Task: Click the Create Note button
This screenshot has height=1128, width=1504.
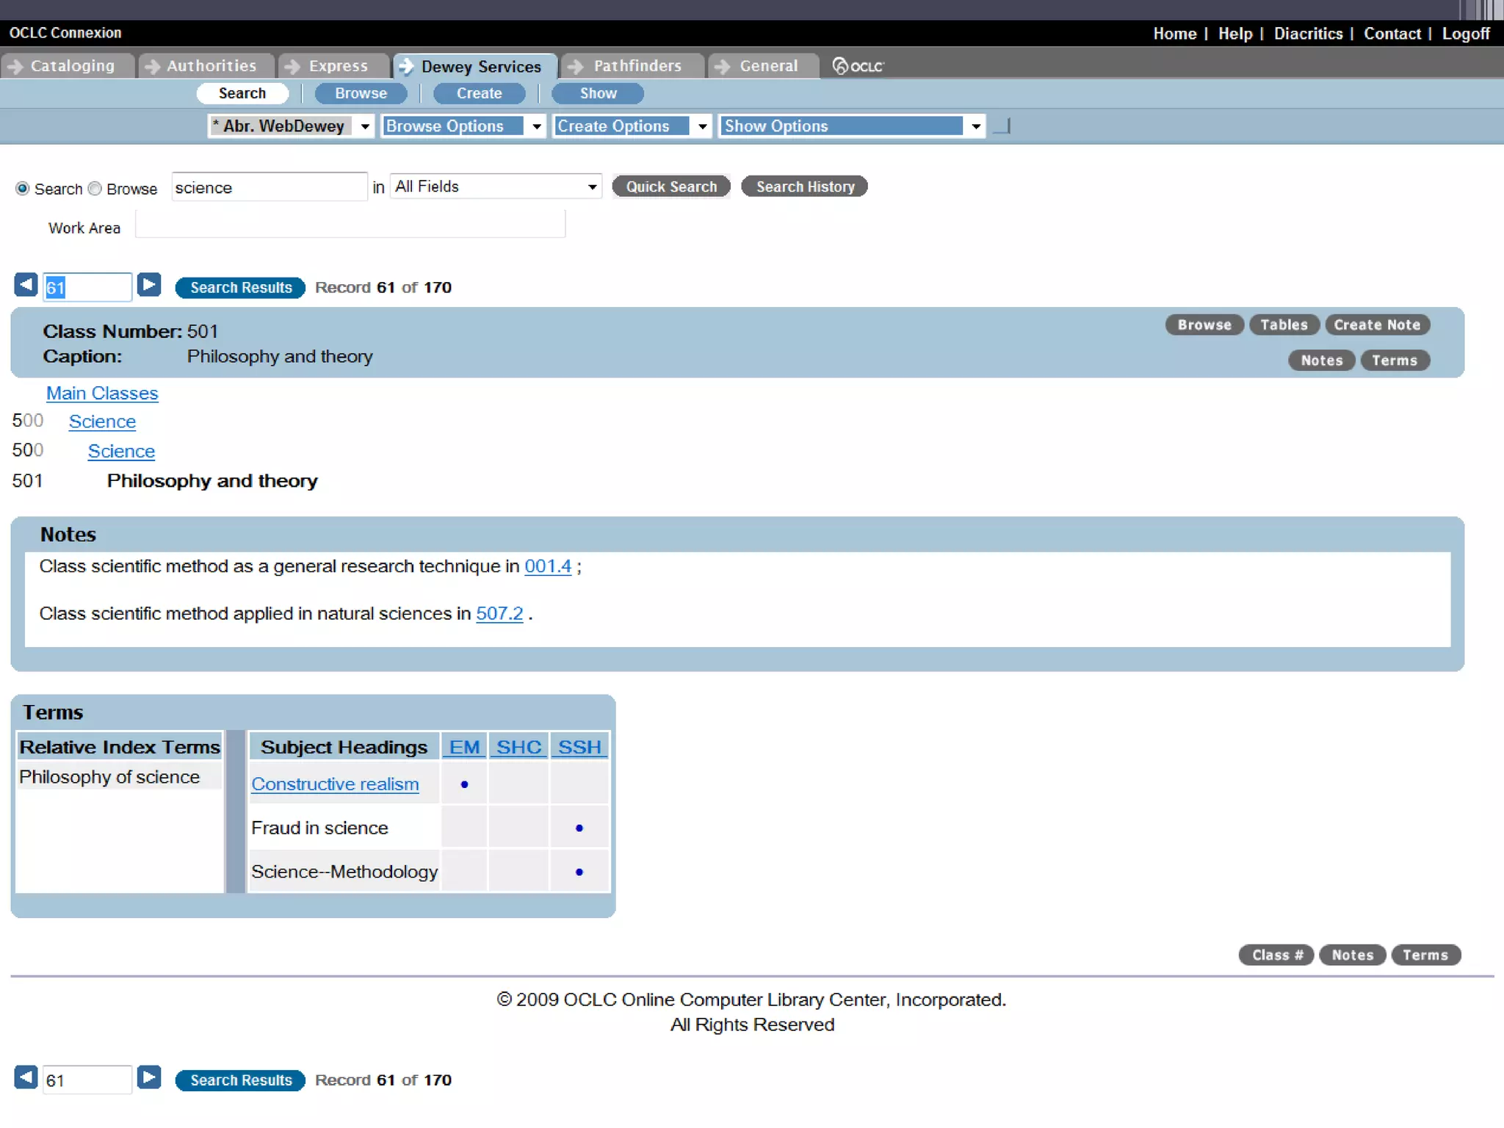Action: (x=1376, y=325)
